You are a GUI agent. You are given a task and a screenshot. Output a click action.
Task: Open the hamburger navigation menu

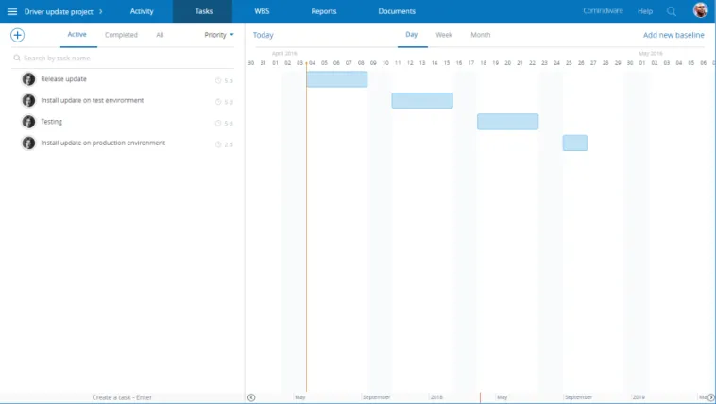[x=12, y=11]
